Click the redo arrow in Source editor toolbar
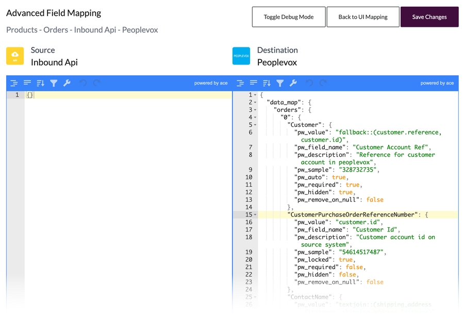The height and width of the screenshot is (318, 464). [96, 83]
